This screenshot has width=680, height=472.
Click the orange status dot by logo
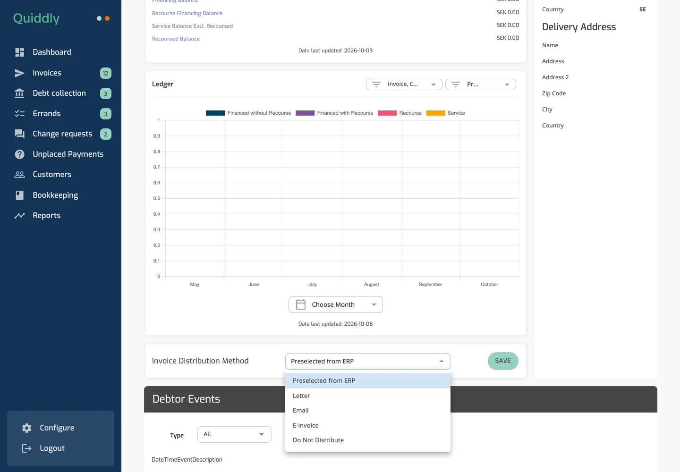[x=107, y=18]
